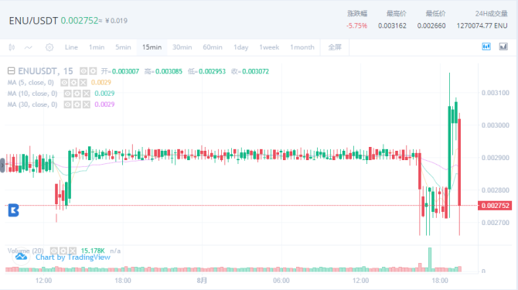Remove the MA (10, close, 0) indicator
This screenshot has width=518, height=290.
coord(87,94)
